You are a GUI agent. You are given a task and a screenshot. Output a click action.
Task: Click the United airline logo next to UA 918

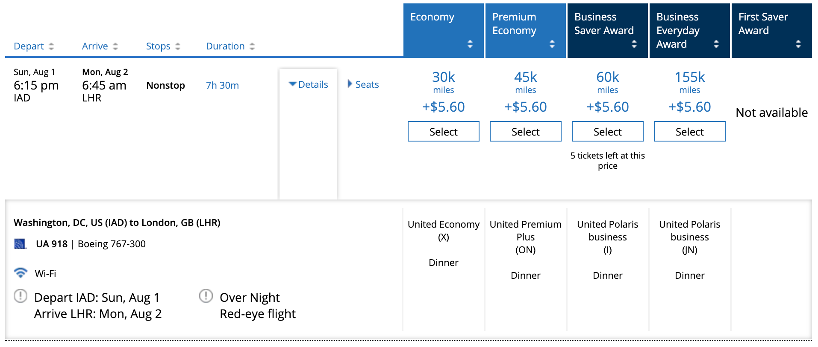coord(20,243)
